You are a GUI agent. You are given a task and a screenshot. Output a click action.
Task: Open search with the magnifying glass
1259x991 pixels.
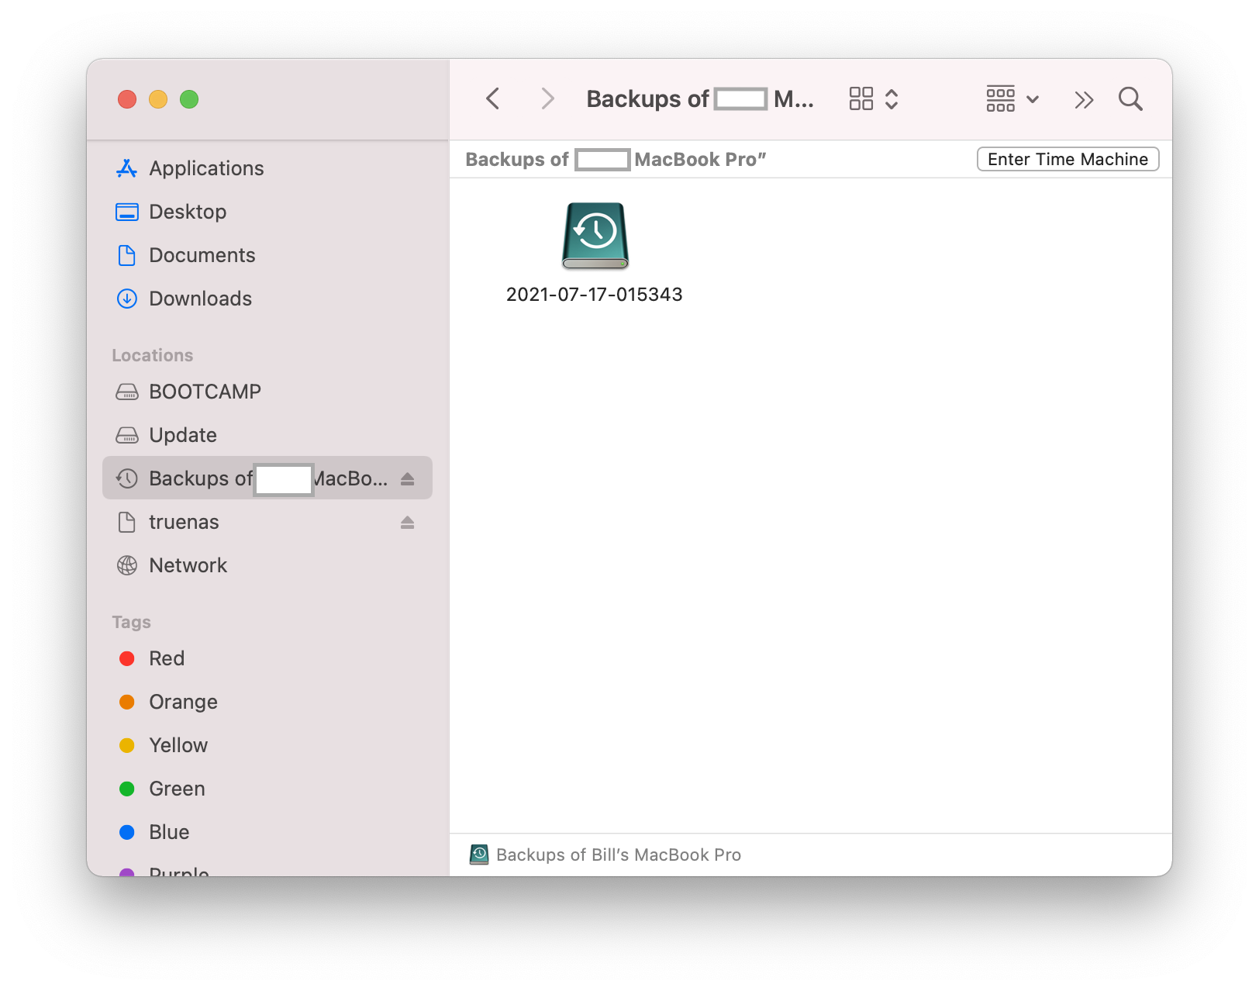(x=1131, y=99)
